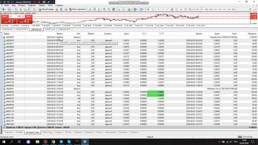This screenshot has width=258, height=145.
Task: Open Telegram from the taskbar
Action: (x=61, y=142)
